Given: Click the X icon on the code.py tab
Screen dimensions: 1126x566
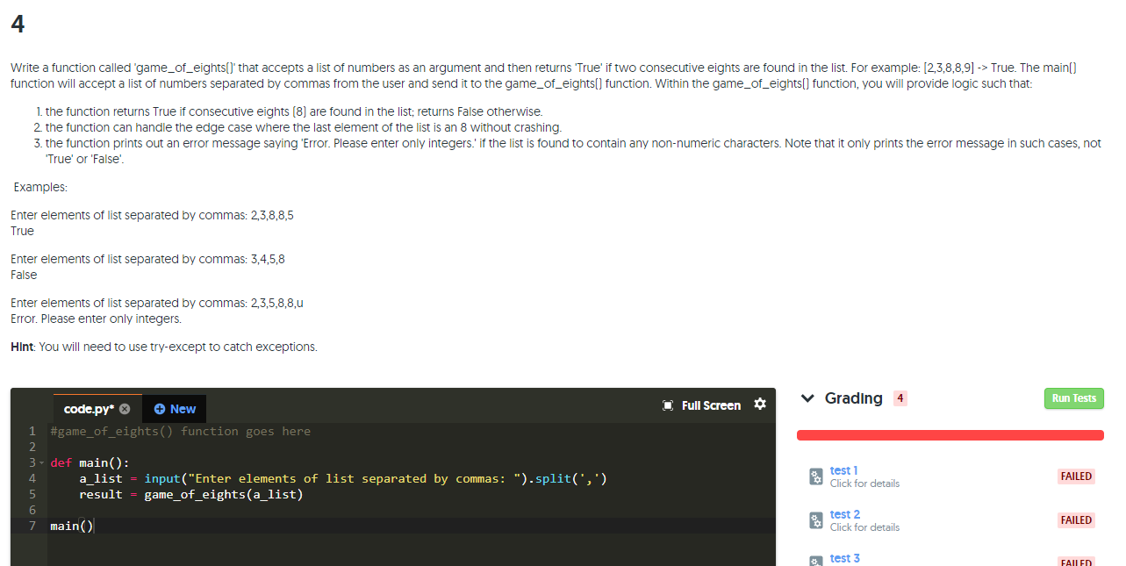Looking at the screenshot, I should click(124, 408).
